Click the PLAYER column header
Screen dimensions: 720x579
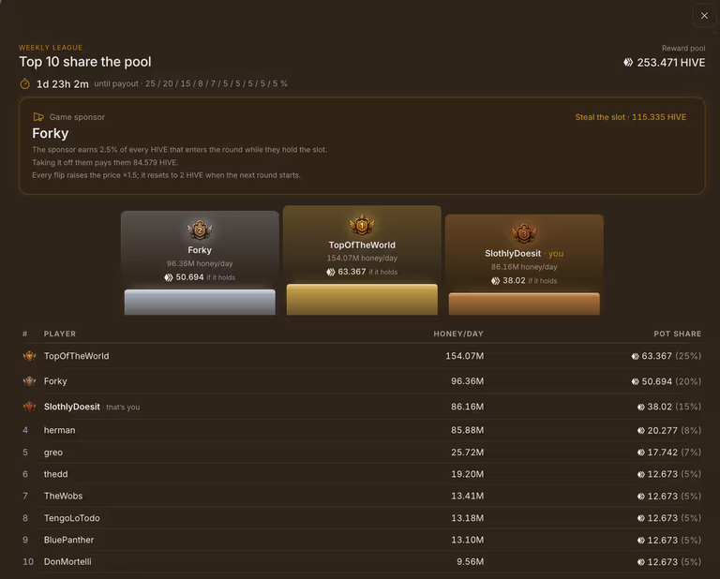coord(60,334)
